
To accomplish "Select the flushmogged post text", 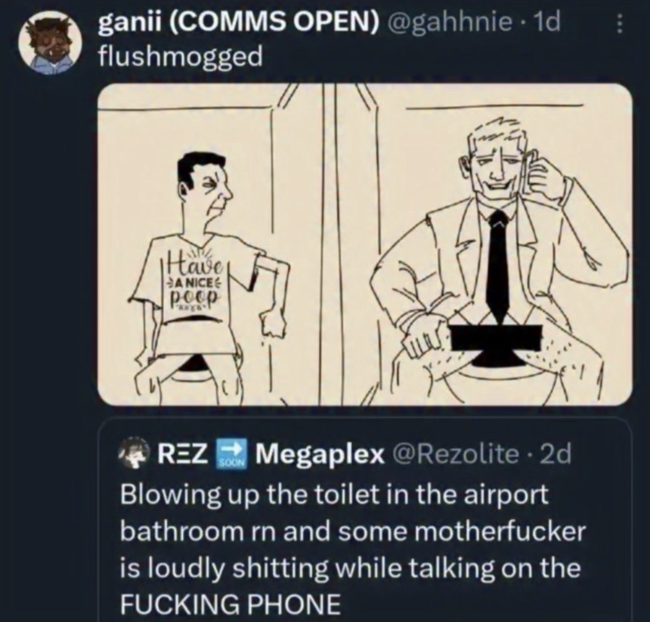I will 180,57.
